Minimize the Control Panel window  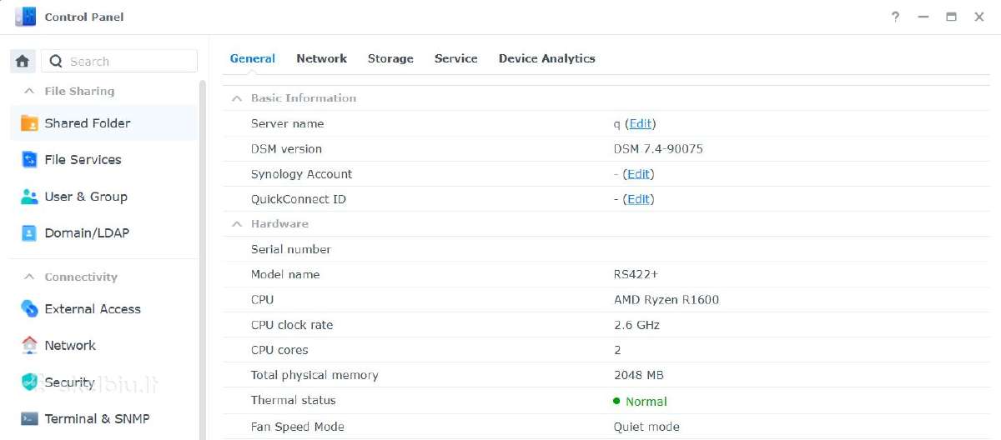[x=923, y=17]
